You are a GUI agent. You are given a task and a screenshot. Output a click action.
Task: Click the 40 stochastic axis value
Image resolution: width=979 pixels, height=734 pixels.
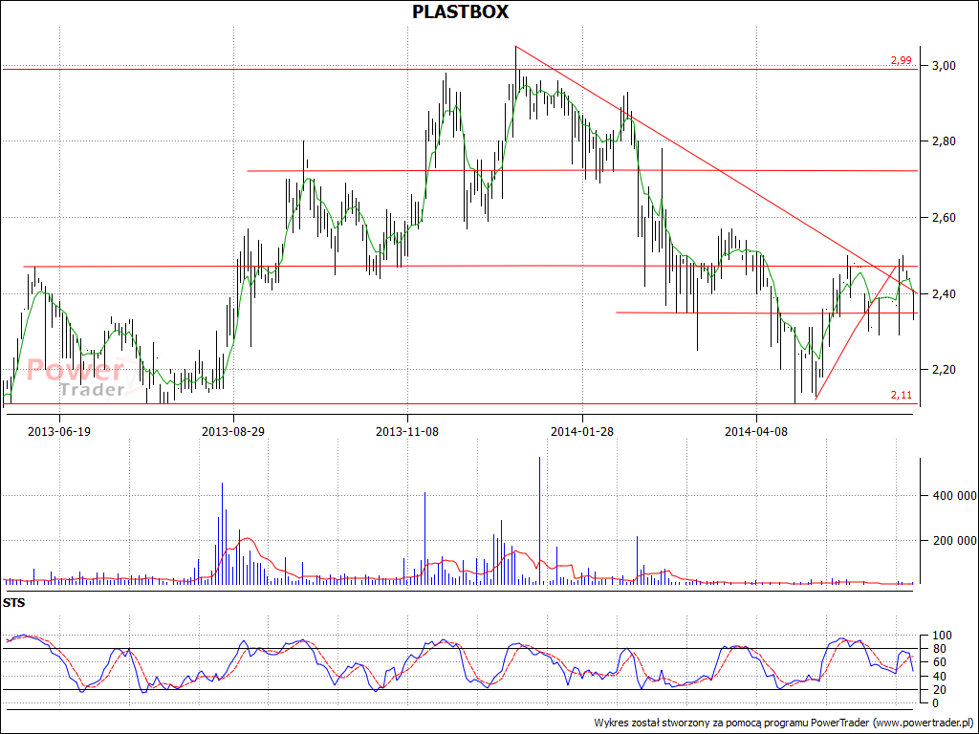[x=939, y=677]
